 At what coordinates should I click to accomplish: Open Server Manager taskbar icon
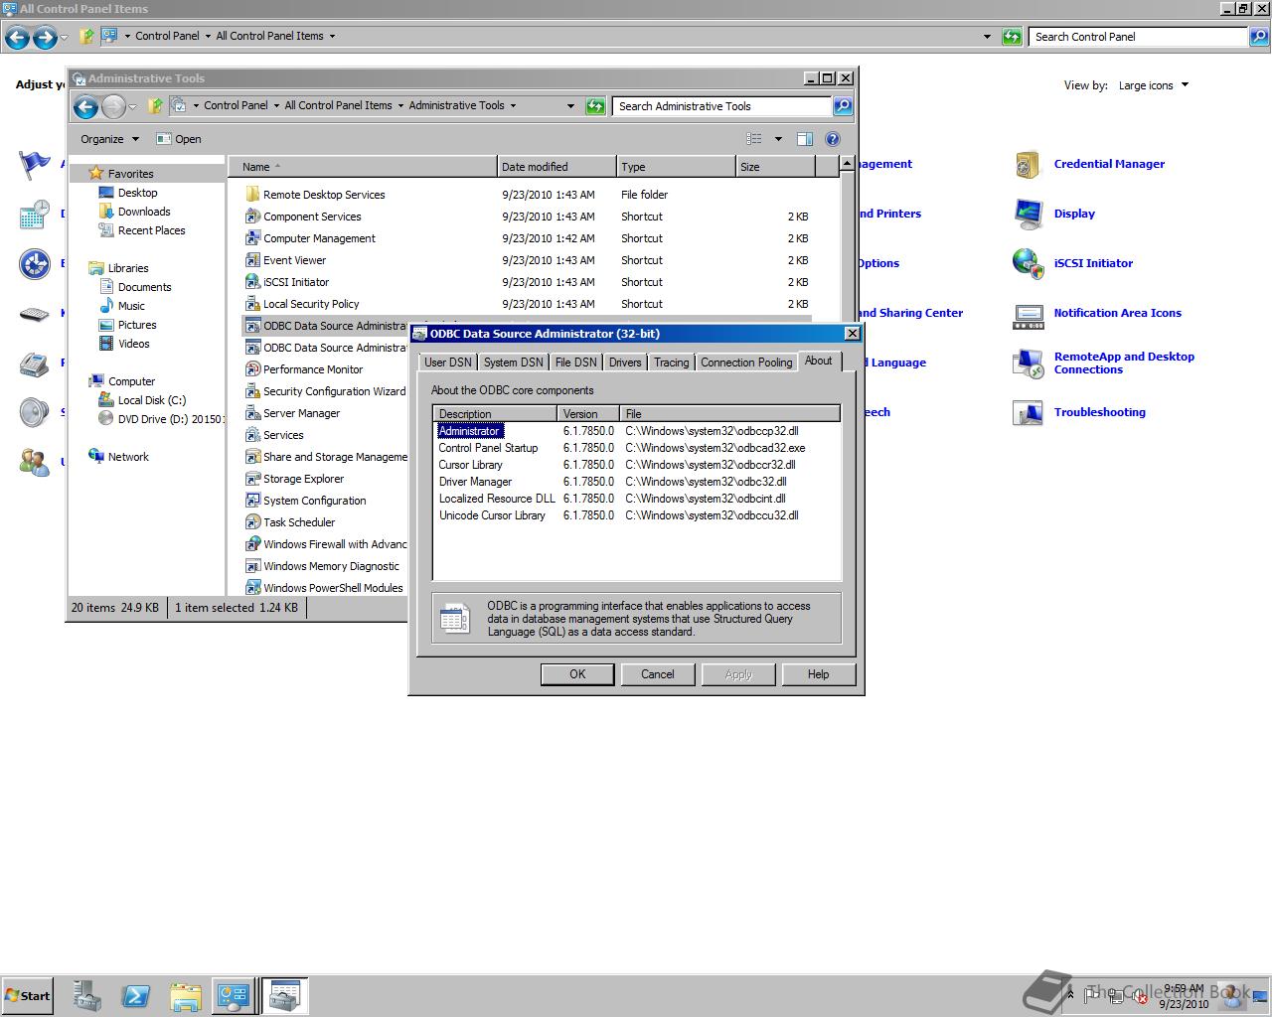click(x=87, y=995)
